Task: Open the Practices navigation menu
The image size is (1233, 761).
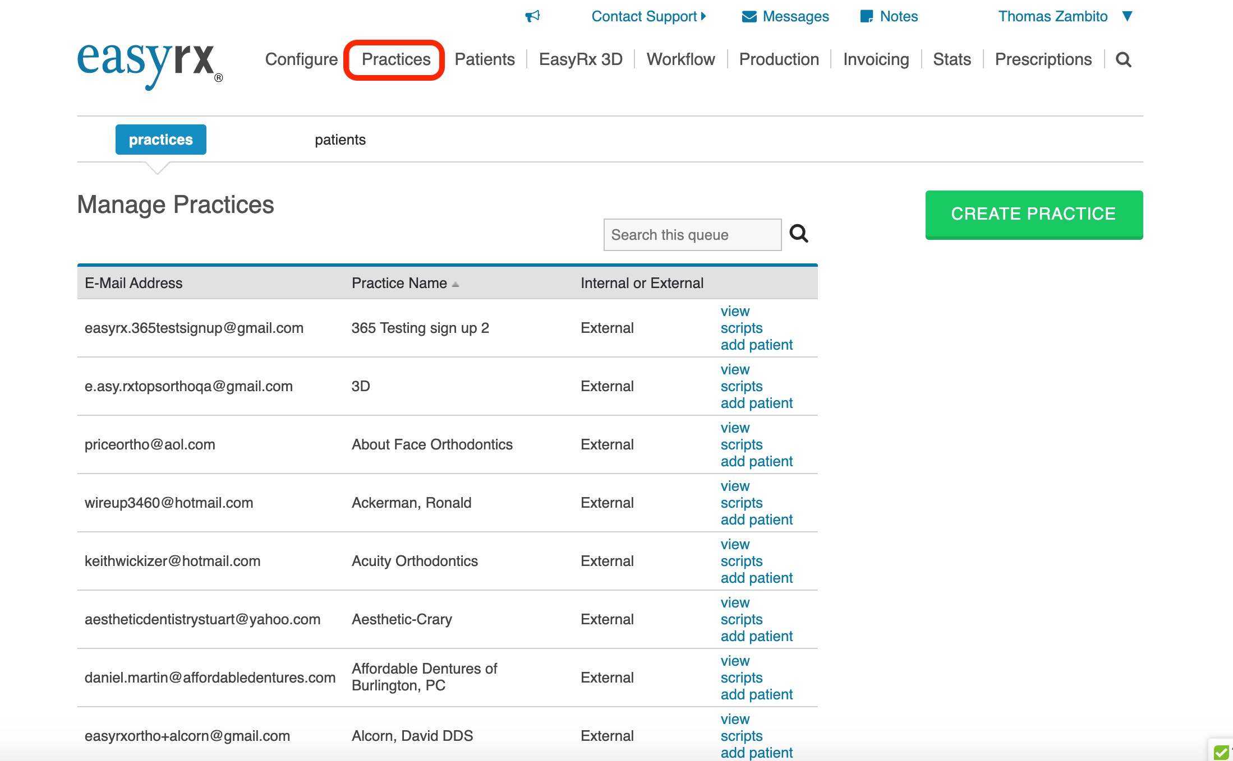Action: tap(395, 59)
